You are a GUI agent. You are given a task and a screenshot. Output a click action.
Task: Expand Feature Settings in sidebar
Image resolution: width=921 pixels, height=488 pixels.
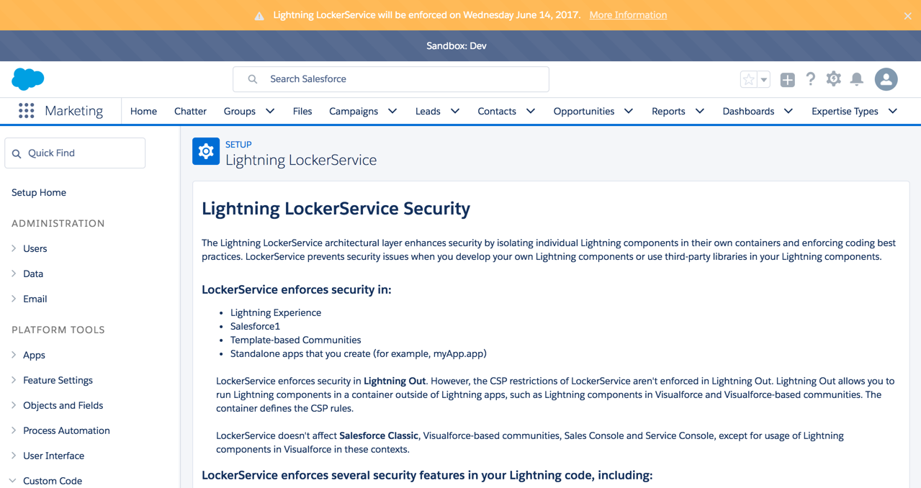(14, 380)
